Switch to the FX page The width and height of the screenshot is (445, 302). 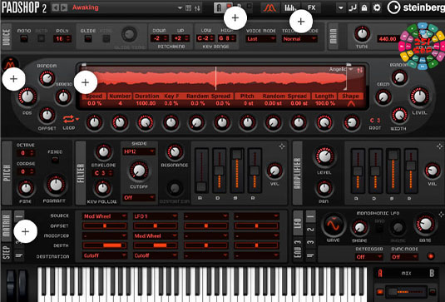[x=311, y=7]
